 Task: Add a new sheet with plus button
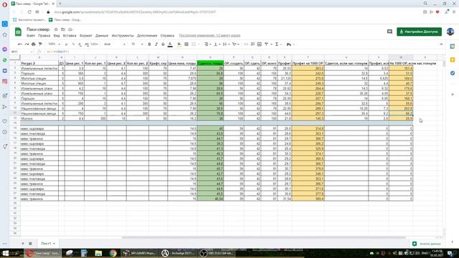coord(23,244)
